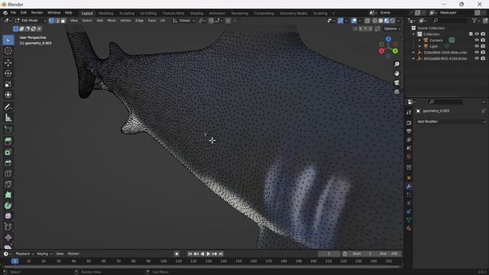Switch to Sculpting workspace tab

[x=127, y=14]
